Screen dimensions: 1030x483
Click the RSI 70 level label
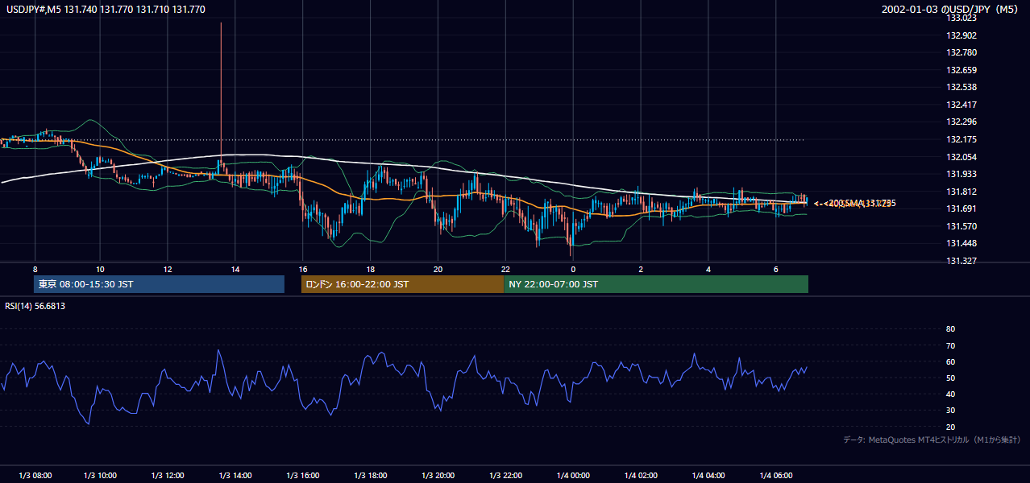(x=950, y=345)
